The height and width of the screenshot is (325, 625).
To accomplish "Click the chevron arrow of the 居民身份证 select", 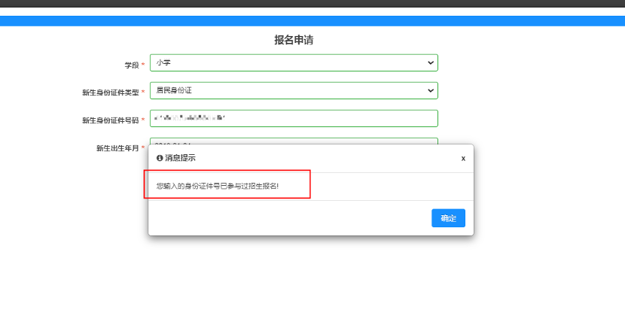I will coord(430,91).
